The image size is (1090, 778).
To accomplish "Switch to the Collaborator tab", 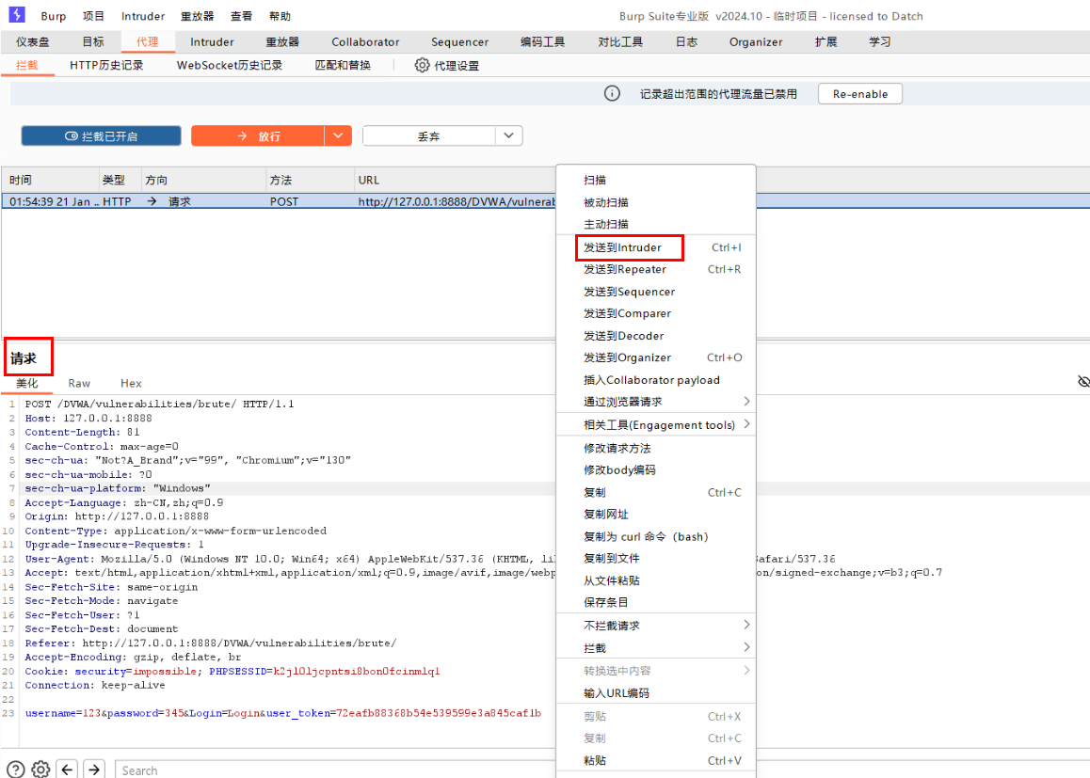I will pyautogui.click(x=365, y=41).
